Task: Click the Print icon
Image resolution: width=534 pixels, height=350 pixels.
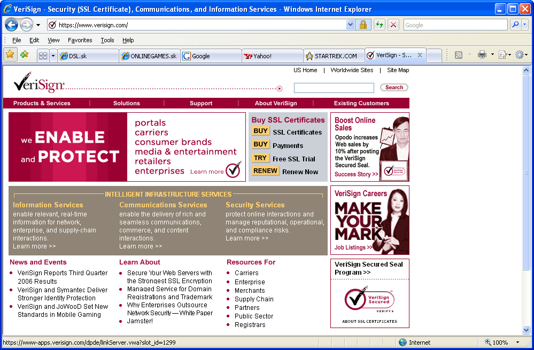Action: (482, 55)
